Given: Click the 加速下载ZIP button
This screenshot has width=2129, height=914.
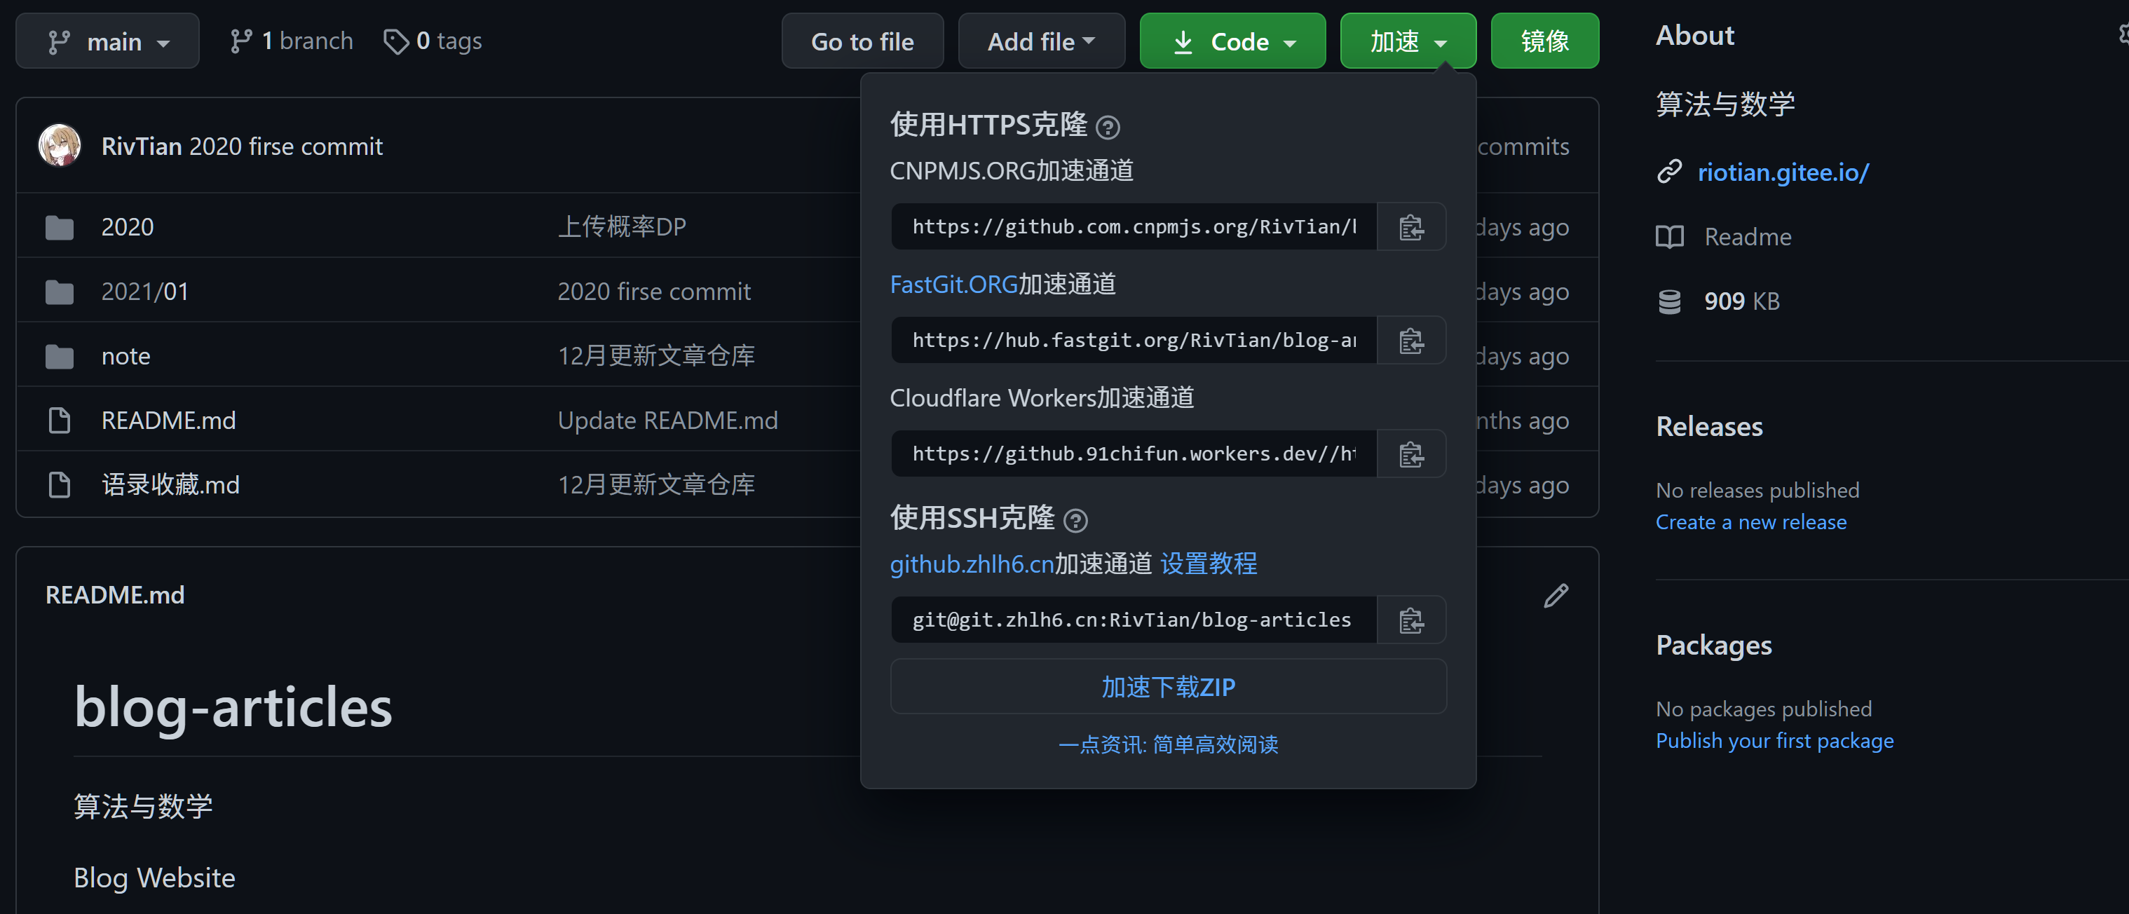Looking at the screenshot, I should coord(1168,687).
